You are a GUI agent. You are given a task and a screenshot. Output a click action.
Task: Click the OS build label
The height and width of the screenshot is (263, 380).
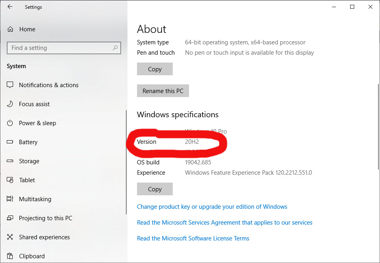tap(148, 162)
